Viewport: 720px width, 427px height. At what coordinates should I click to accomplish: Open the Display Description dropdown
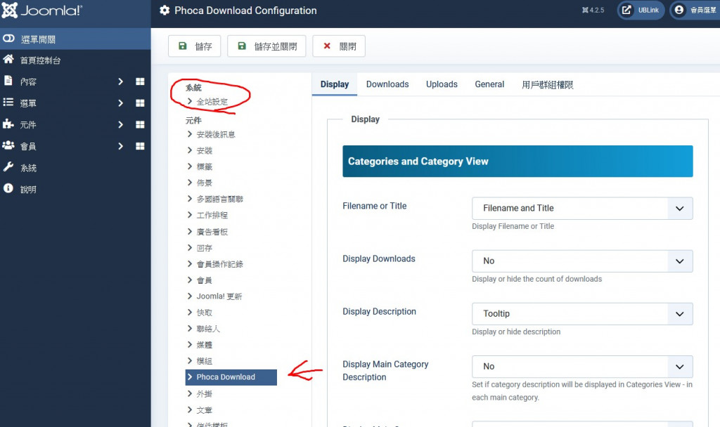(x=581, y=314)
